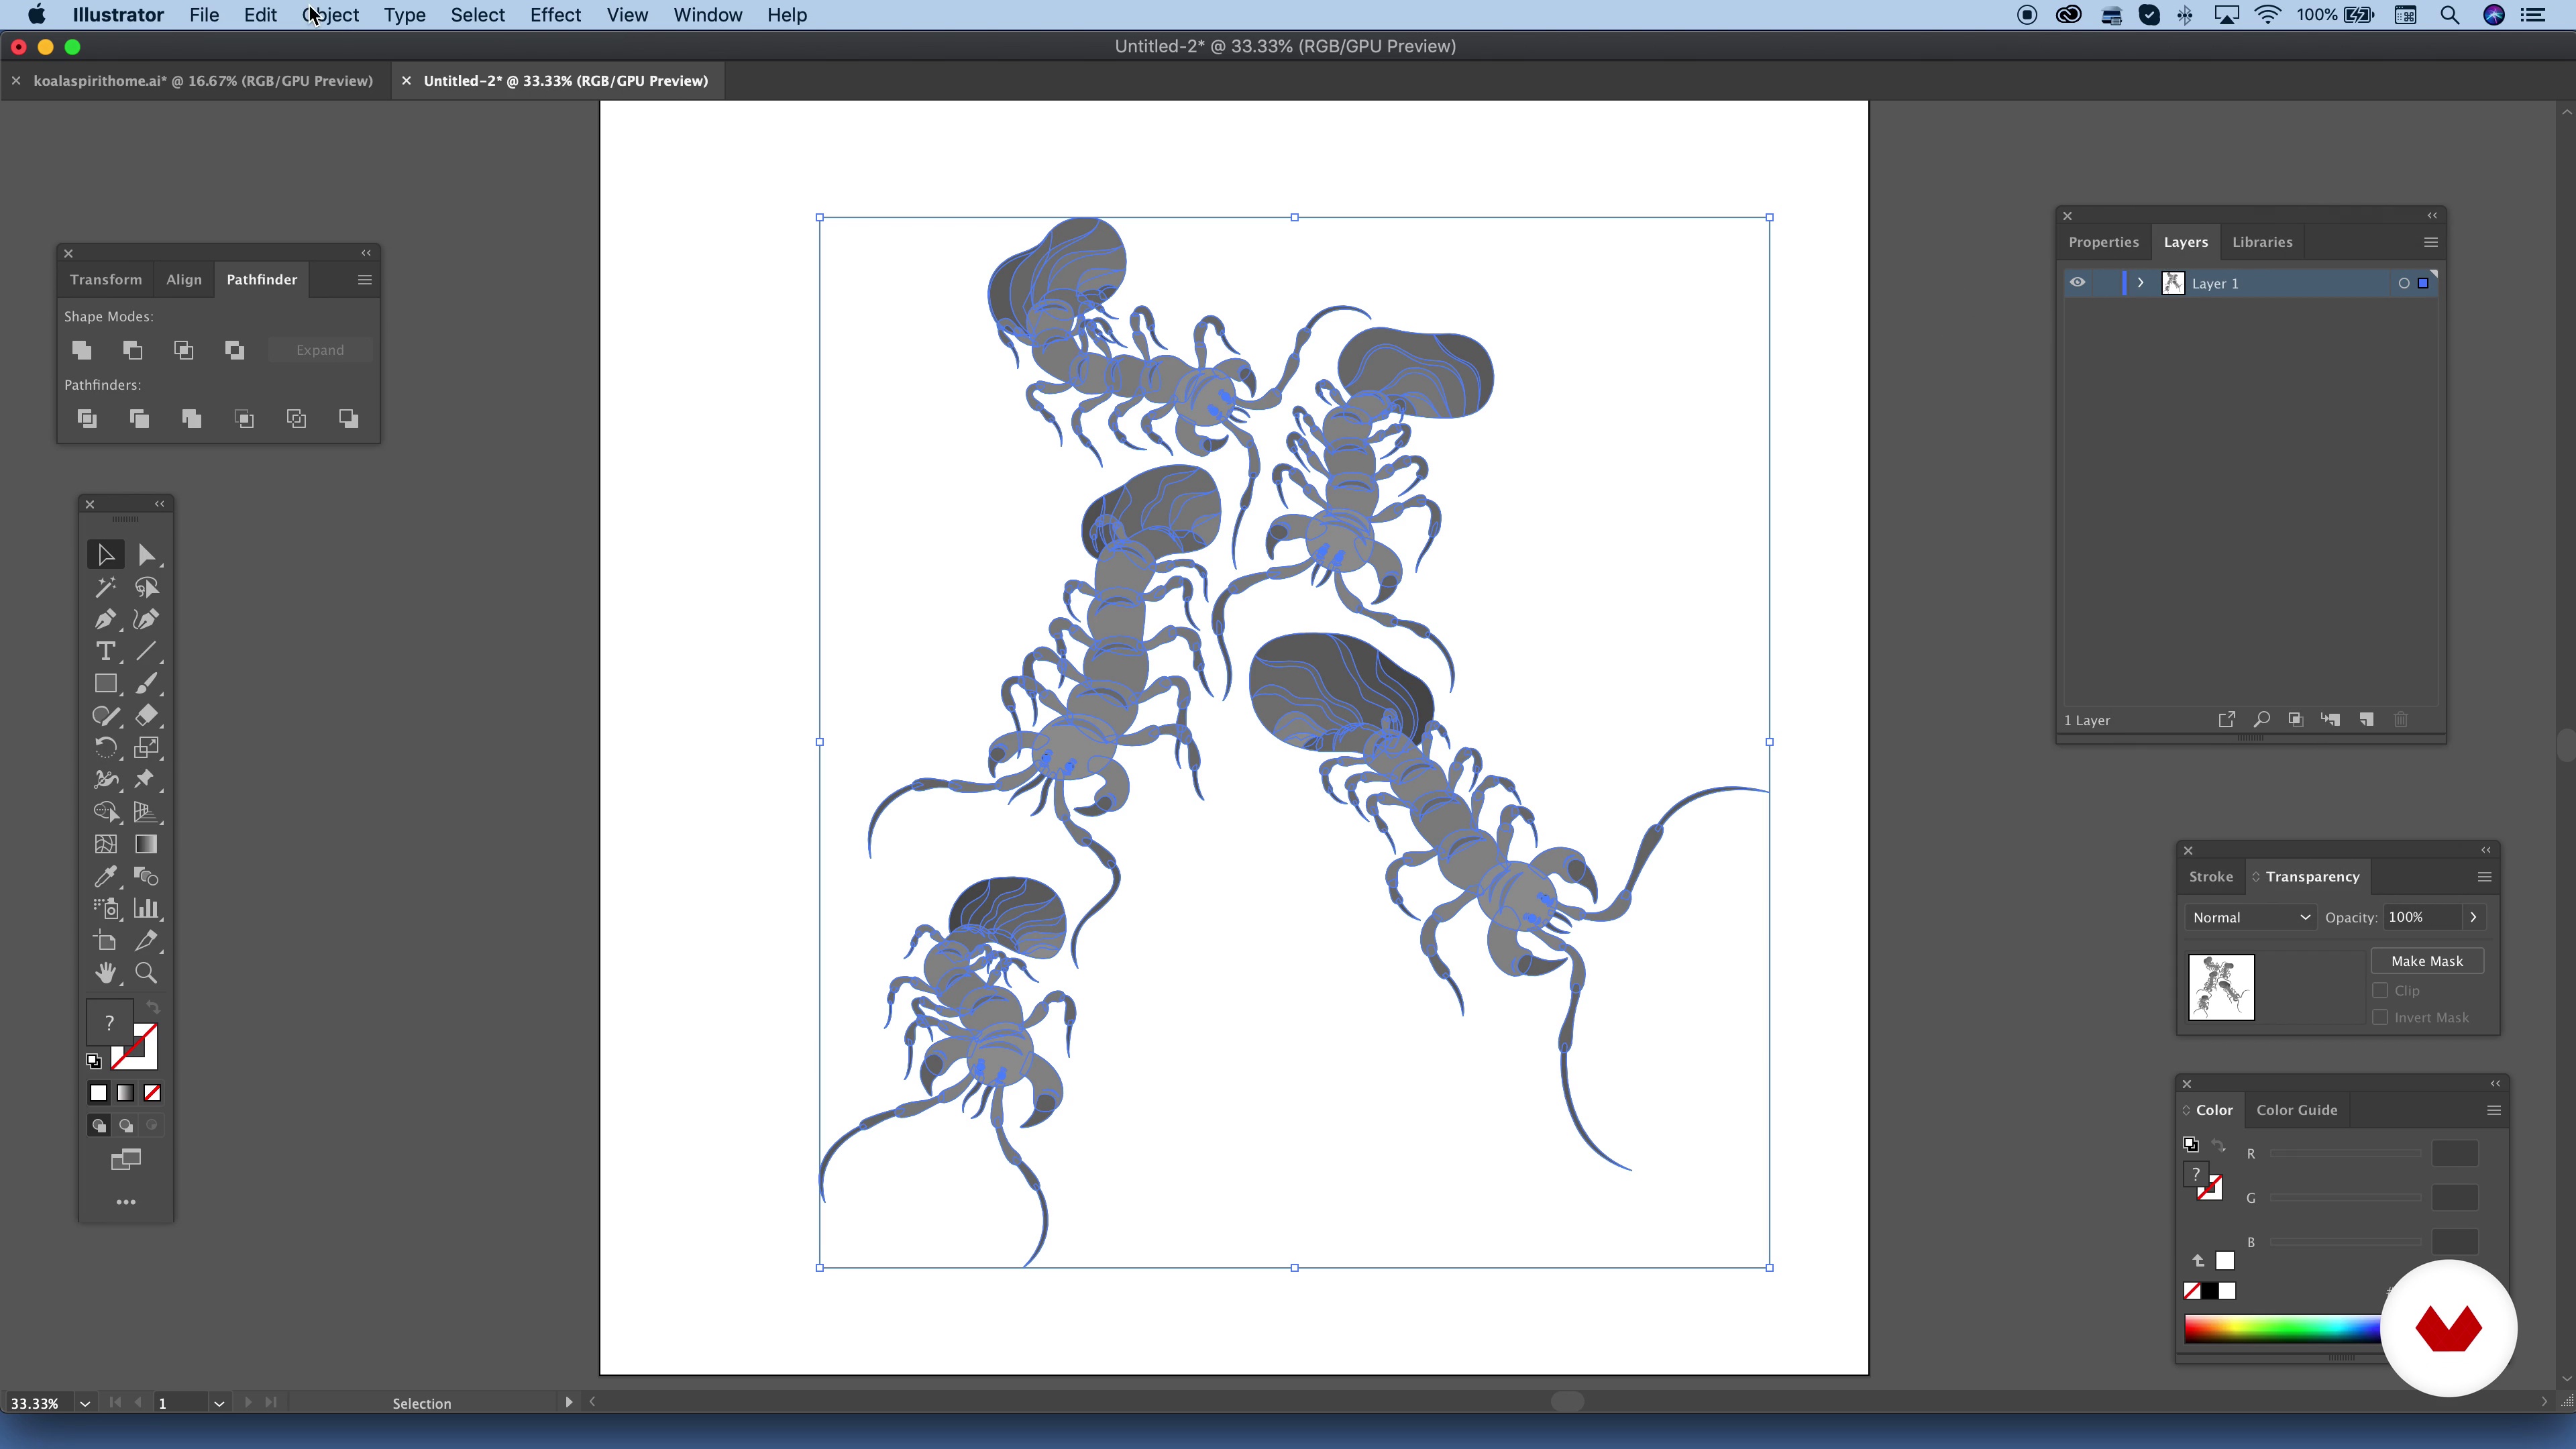Select the Magic Wand tool
Screen dimensions: 2576x1449
(105, 587)
